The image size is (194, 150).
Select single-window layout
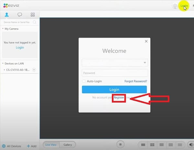pyautogui.click(x=143, y=145)
